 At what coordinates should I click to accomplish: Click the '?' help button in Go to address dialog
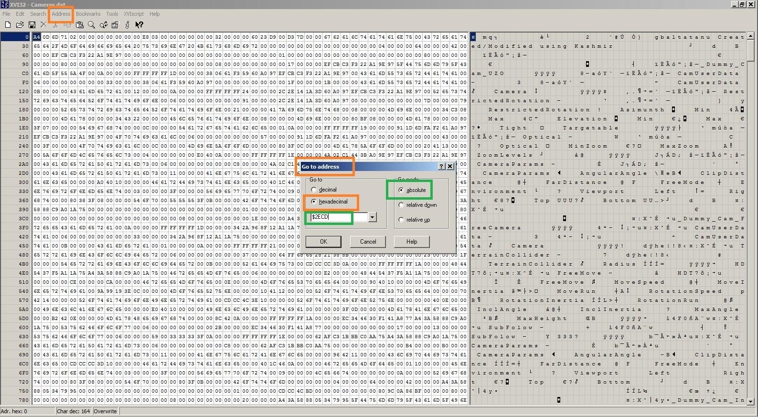tap(441, 166)
